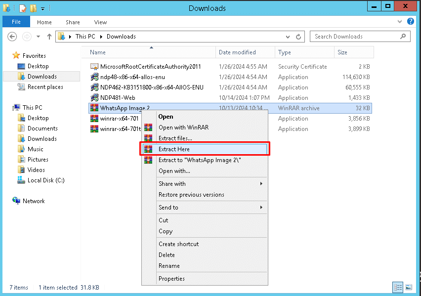Select Restore previous versions
Screen dimensions: 421x296
(191, 195)
